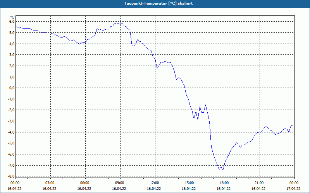Select the '-4,0' y-axis value

[x=12, y=132]
